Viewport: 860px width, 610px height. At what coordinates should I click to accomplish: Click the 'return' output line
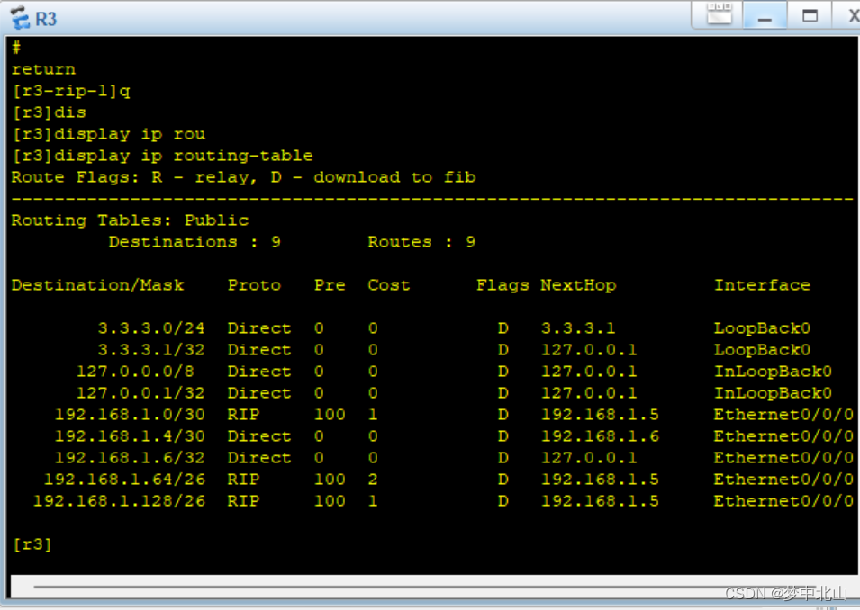point(43,69)
